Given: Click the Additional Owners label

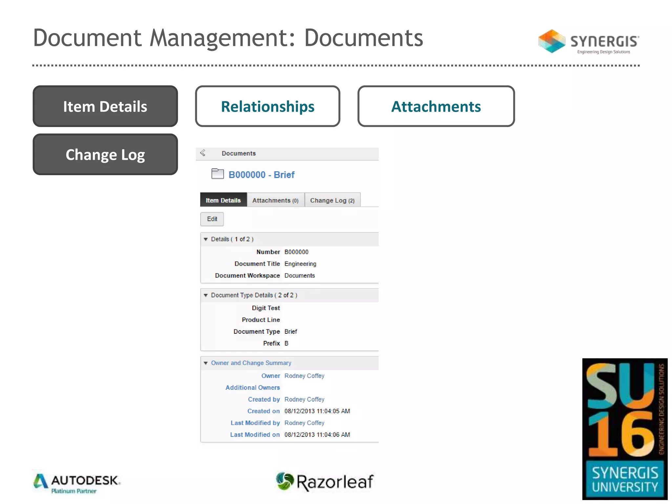Looking at the screenshot, I should click(x=253, y=388).
